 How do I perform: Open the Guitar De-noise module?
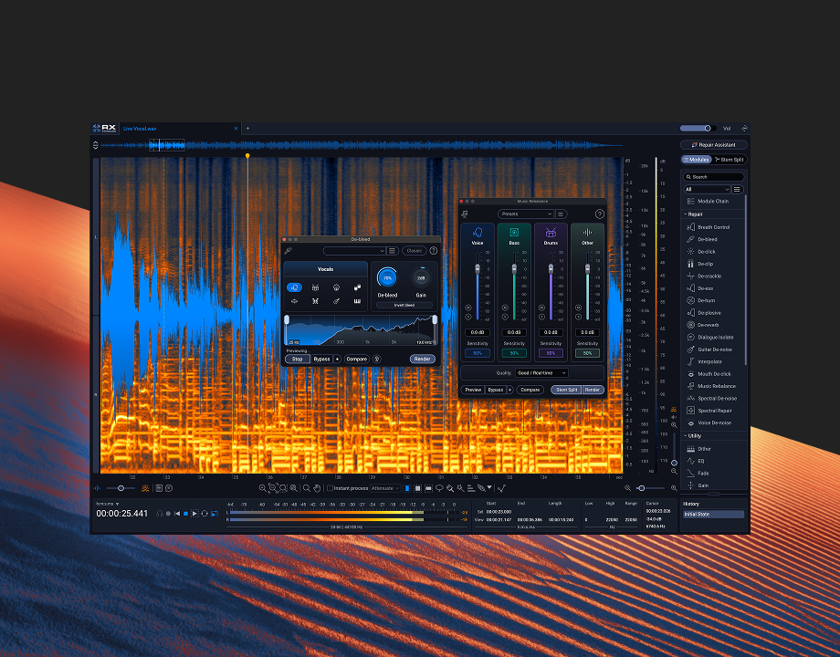pos(709,349)
